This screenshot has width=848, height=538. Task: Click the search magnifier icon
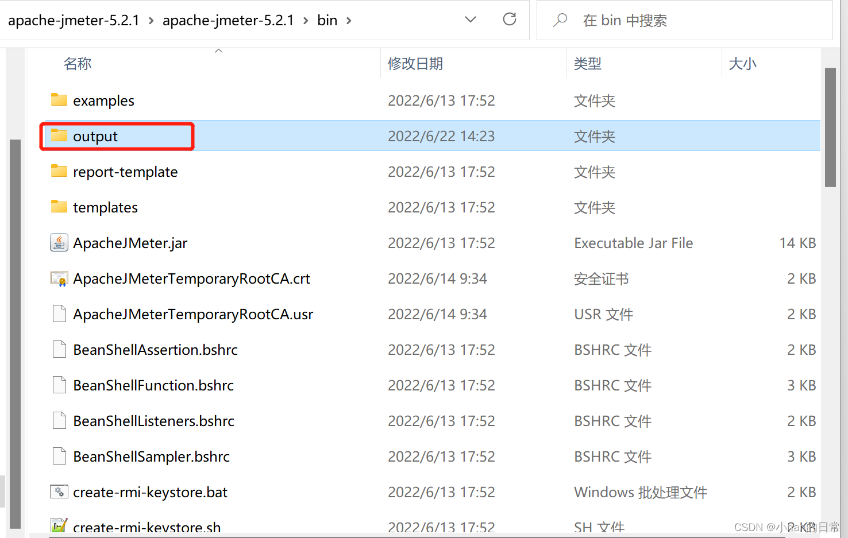click(x=560, y=20)
